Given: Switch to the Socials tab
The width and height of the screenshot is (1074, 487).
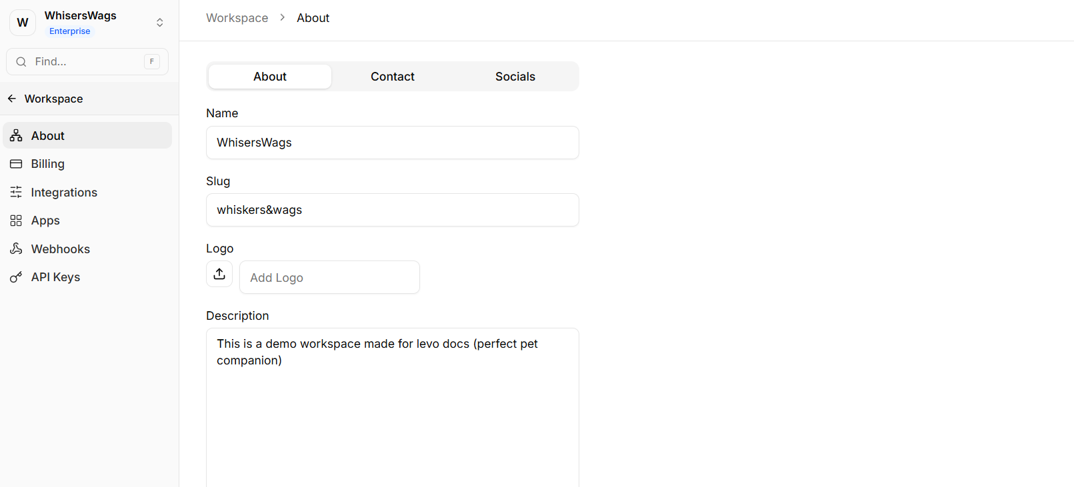Looking at the screenshot, I should pos(515,77).
